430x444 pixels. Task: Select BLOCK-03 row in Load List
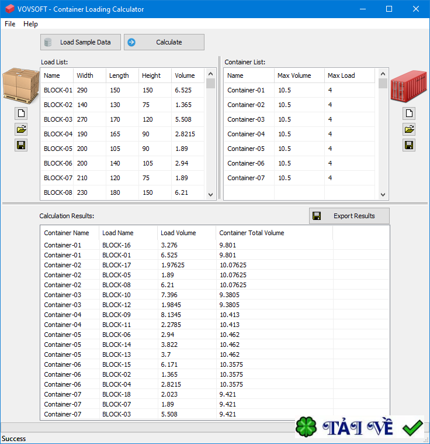coord(123,119)
